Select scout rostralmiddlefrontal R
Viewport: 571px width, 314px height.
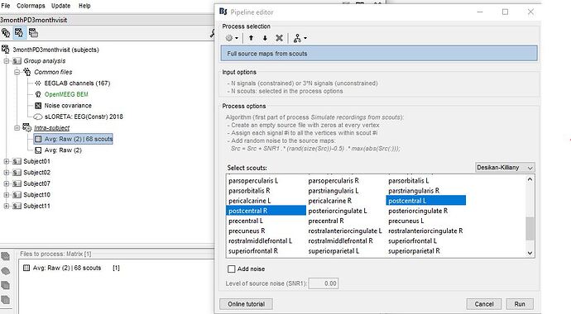click(340, 241)
